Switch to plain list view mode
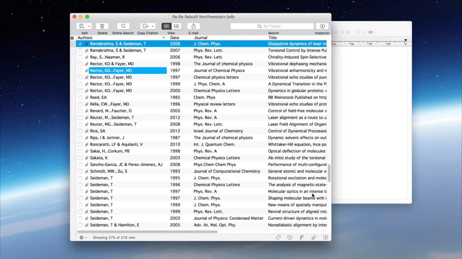The width and height of the screenshot is (462, 259). (x=166, y=26)
